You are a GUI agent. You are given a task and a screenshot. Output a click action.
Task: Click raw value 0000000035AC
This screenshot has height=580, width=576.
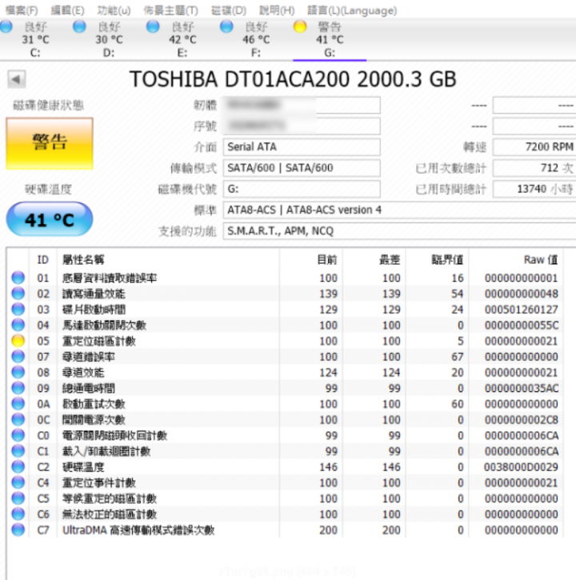pos(522,388)
